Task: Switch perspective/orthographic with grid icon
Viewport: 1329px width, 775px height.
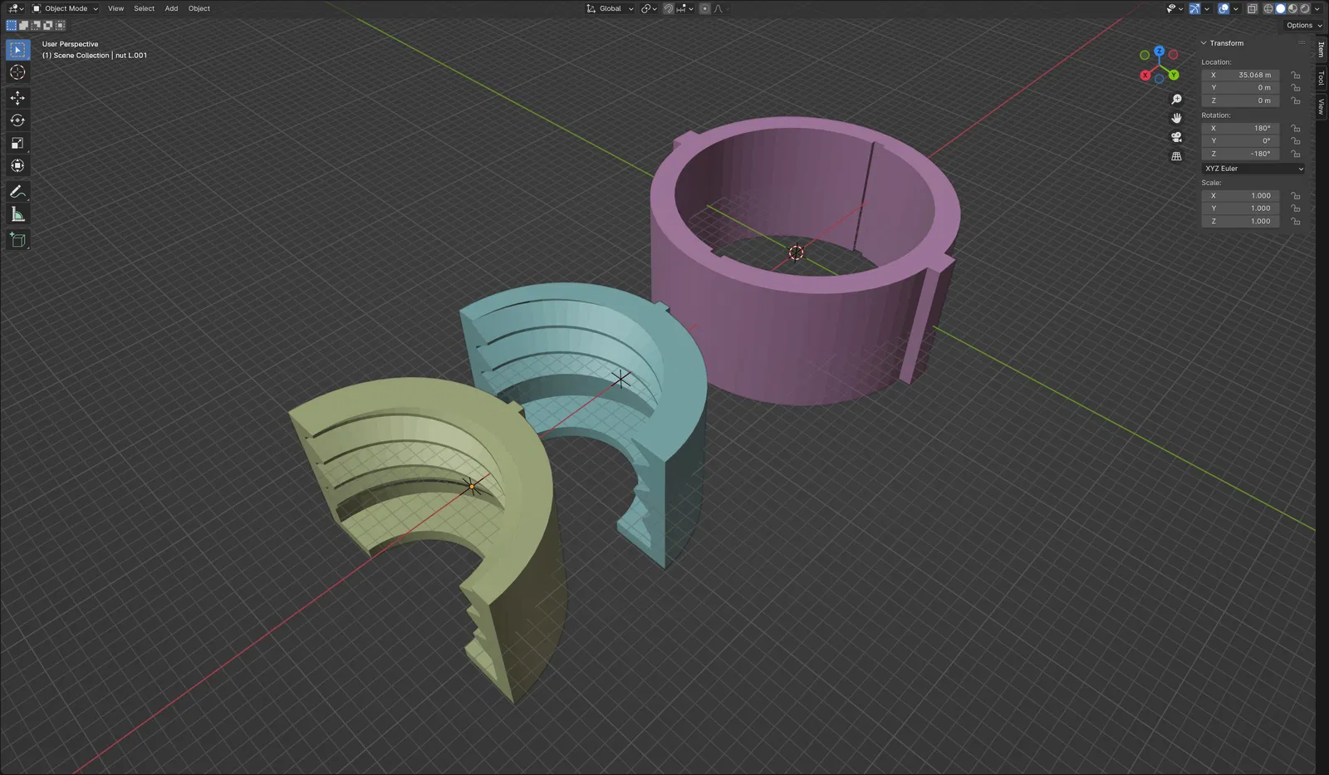Action: click(1176, 156)
